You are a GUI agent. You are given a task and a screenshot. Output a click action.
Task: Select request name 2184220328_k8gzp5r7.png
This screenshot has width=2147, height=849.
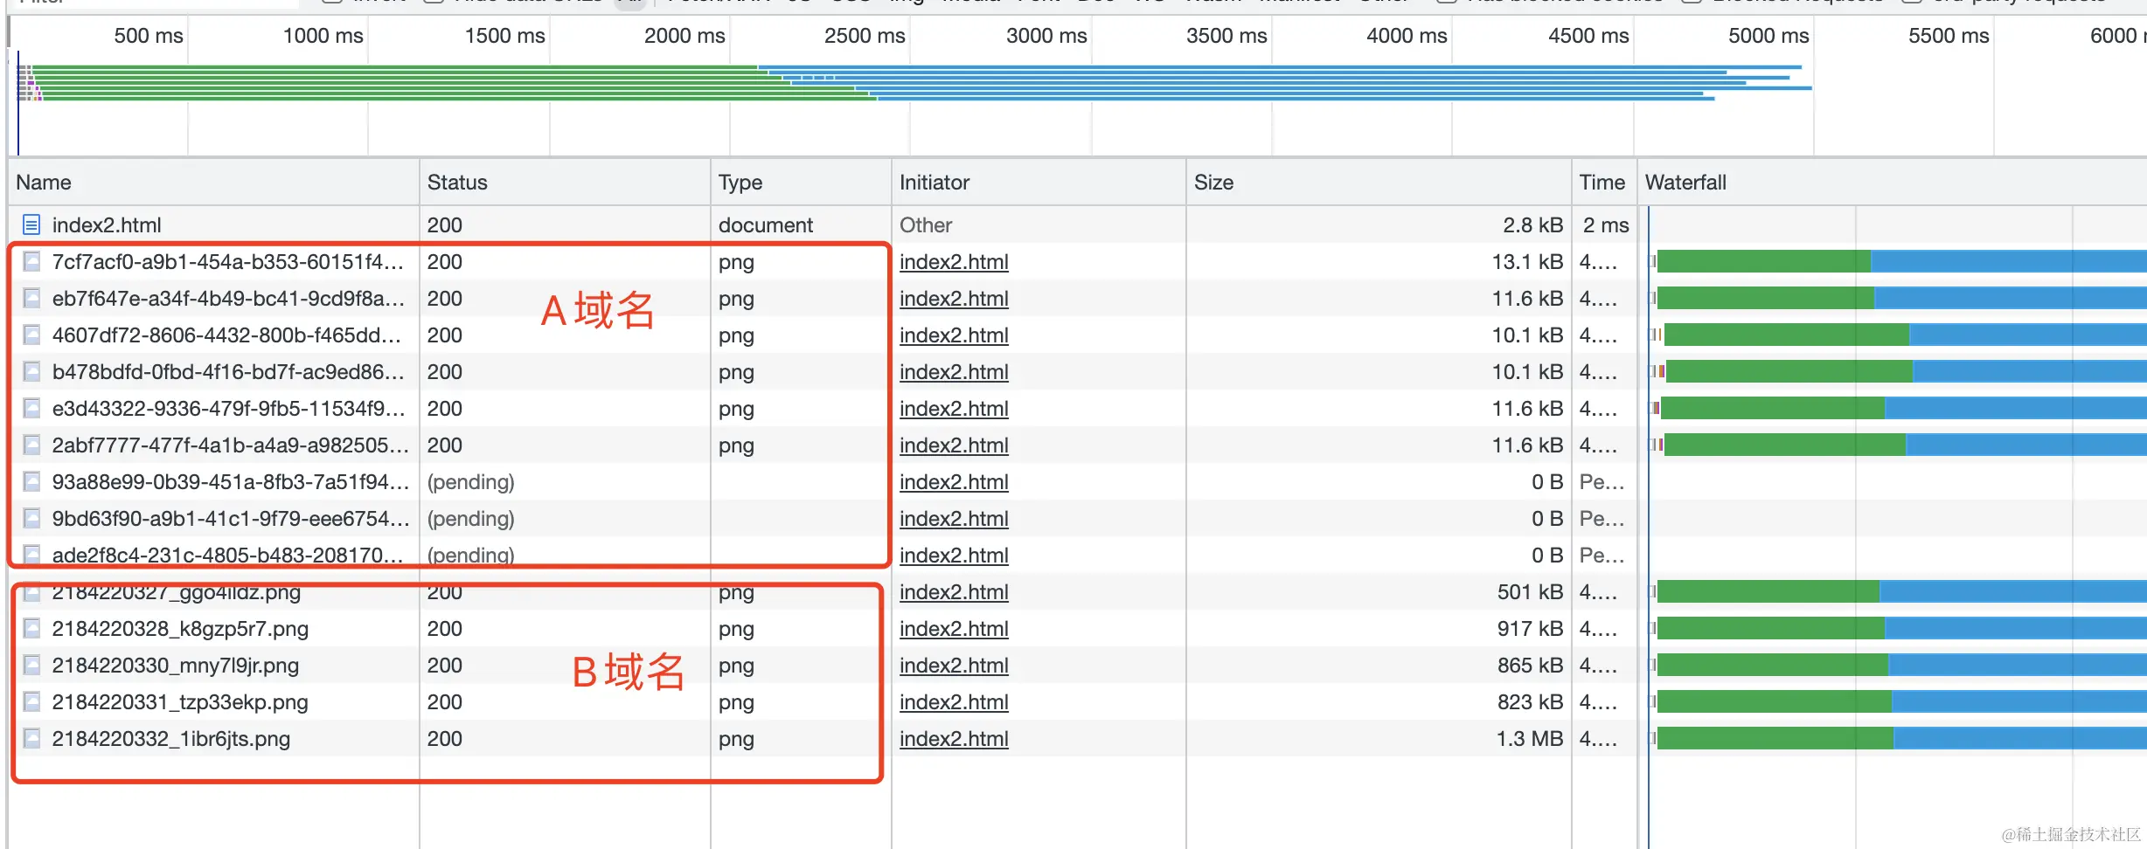180,629
